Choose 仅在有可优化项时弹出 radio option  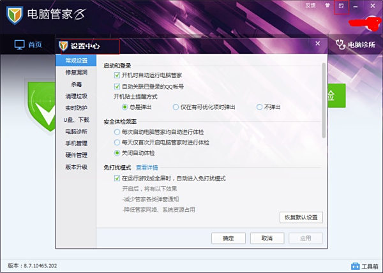click(176, 107)
